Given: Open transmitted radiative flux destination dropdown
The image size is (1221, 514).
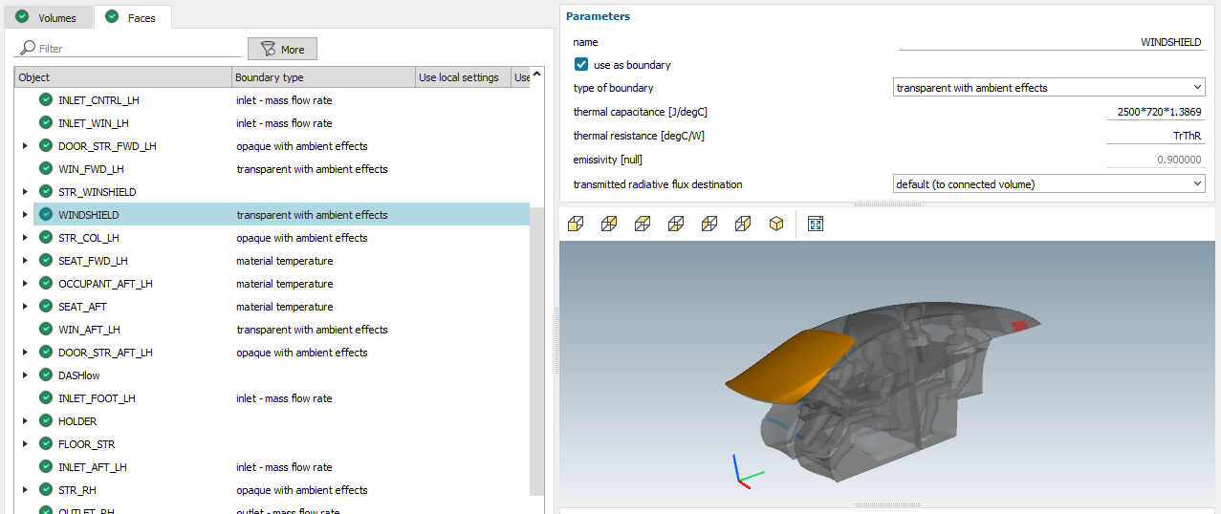Looking at the screenshot, I should coord(1048,184).
